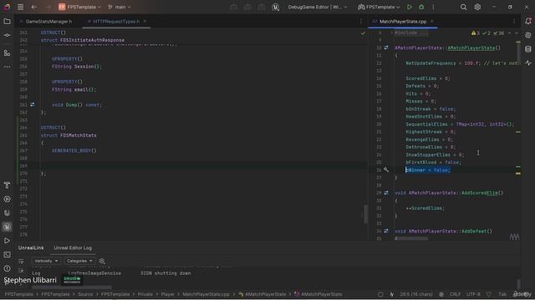The height and width of the screenshot is (300, 535).
Task: Click gutter navigation icon beside AddDefeat
Action: pos(386,231)
